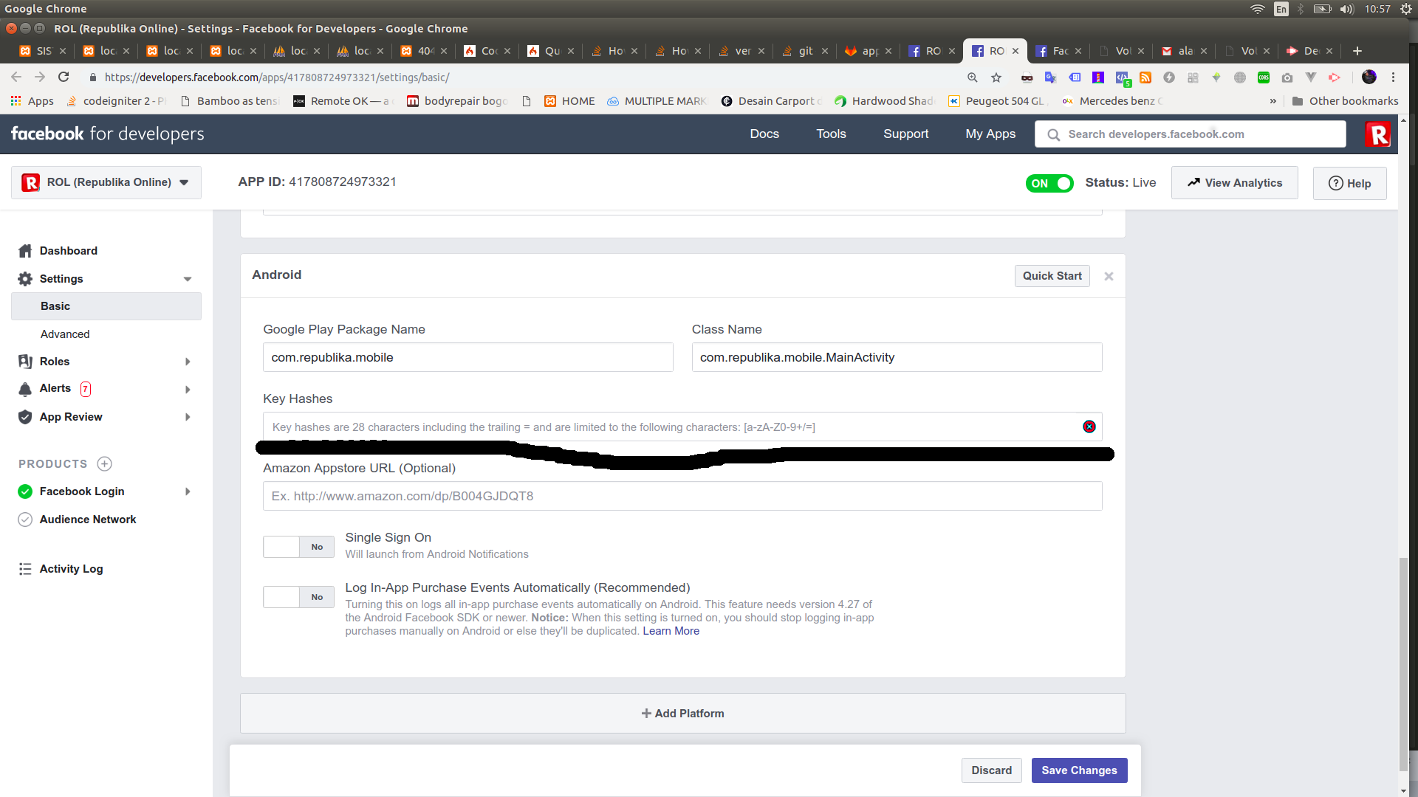Open a new browser tab
This screenshot has width=1418, height=797.
1357,51
